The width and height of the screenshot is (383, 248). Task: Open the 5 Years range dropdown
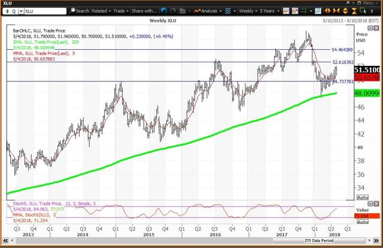point(269,11)
